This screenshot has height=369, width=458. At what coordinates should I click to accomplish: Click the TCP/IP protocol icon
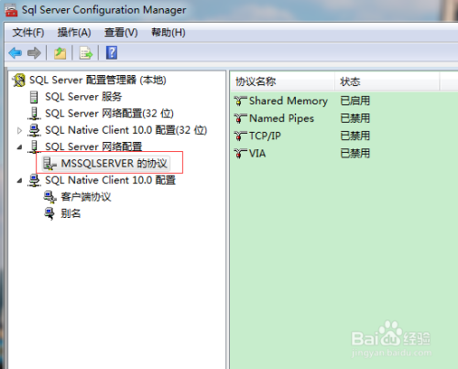241,136
